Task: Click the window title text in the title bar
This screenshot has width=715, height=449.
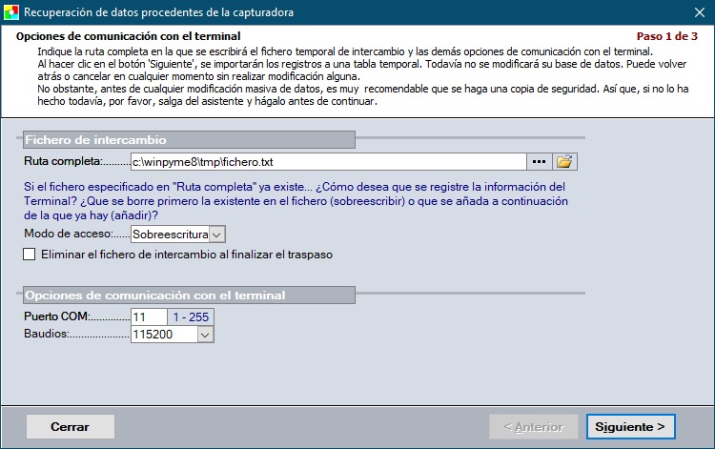Action: pos(158,13)
